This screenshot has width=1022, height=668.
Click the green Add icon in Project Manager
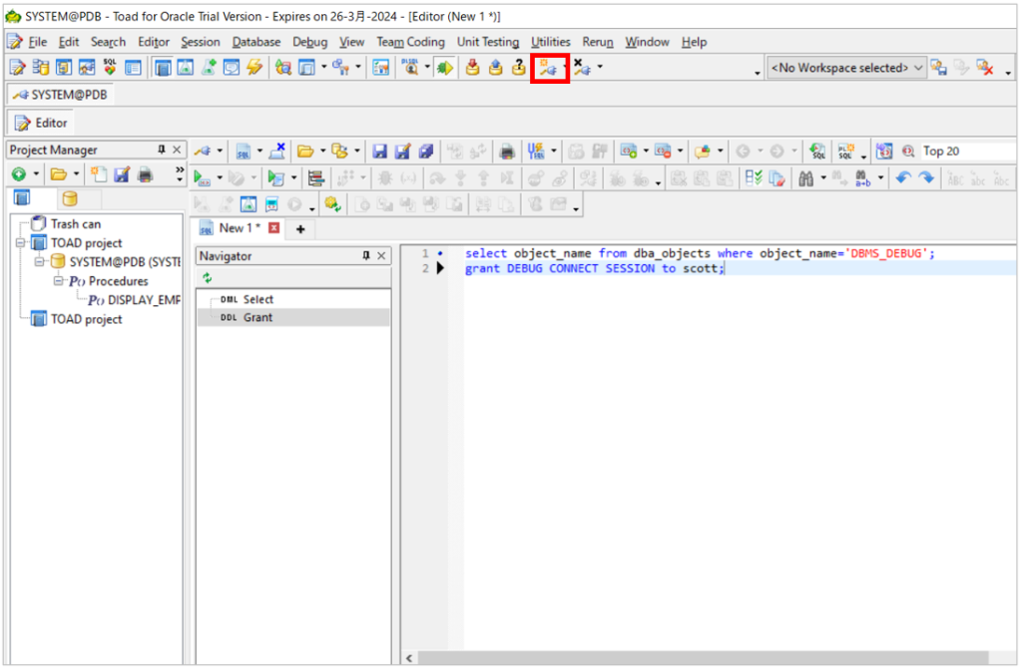[x=19, y=174]
